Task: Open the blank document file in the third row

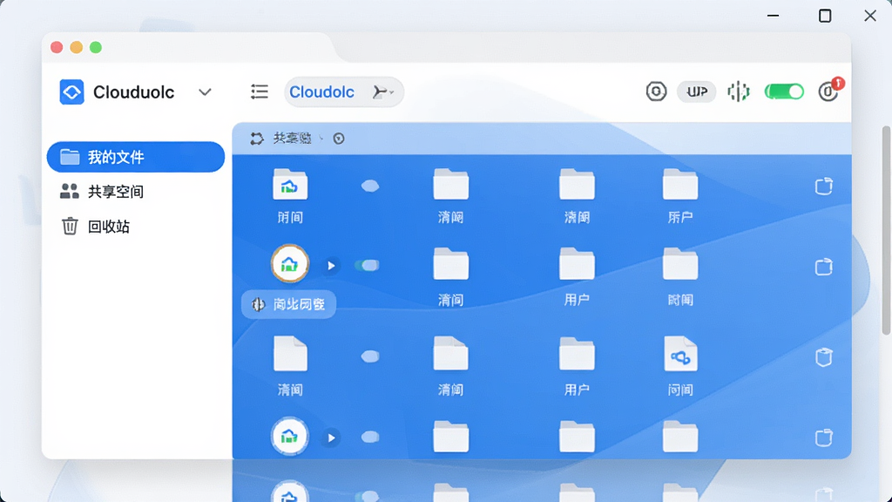Action: coord(290,354)
